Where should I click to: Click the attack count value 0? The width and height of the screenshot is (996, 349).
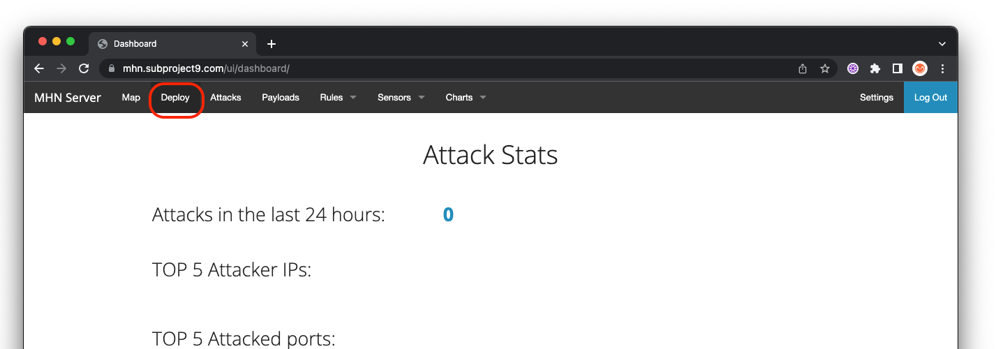point(448,214)
